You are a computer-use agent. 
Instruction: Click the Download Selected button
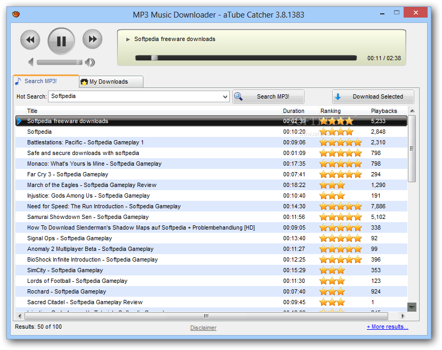pyautogui.click(x=373, y=96)
